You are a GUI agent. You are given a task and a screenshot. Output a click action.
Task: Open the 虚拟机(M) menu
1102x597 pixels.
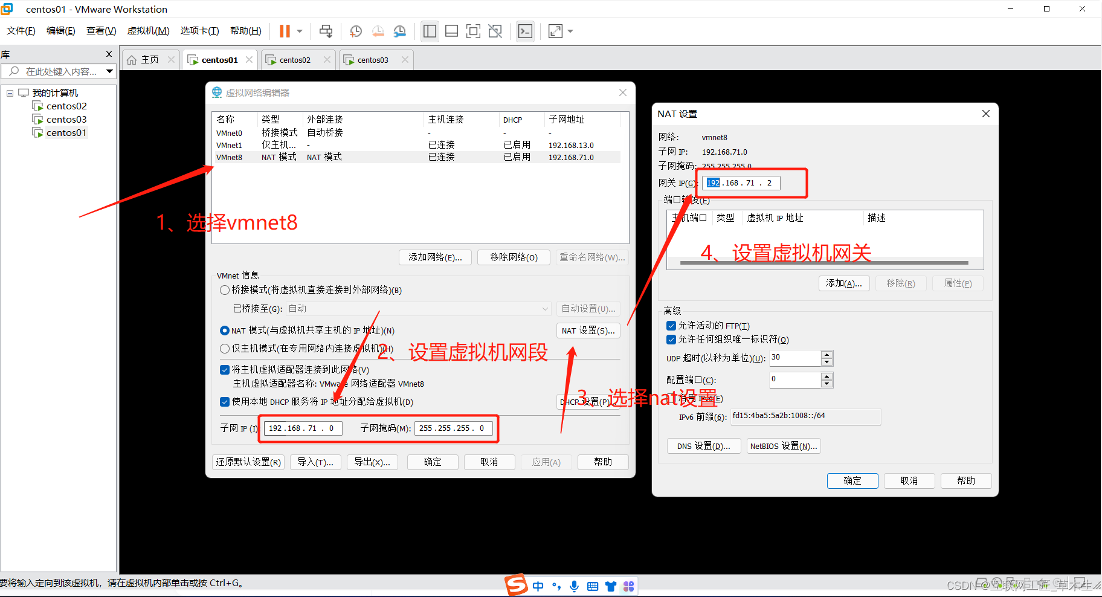pos(149,31)
